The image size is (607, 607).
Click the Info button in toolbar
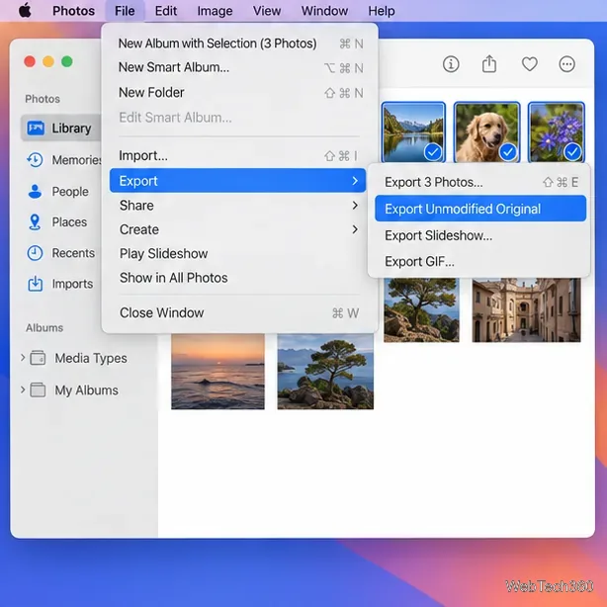[x=451, y=64]
